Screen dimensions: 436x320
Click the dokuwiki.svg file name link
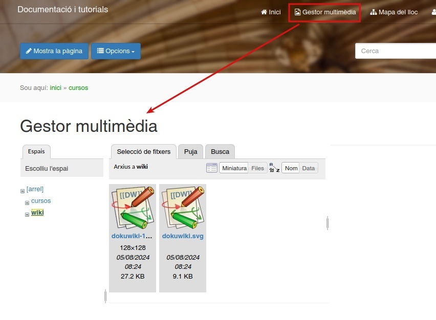tap(183, 236)
